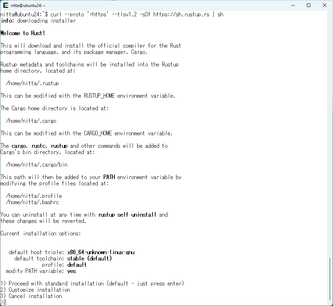Screen dimensions: 333x306
Task: Click option 3 'Cancel installation' line
Action: pyautogui.click(x=31, y=296)
